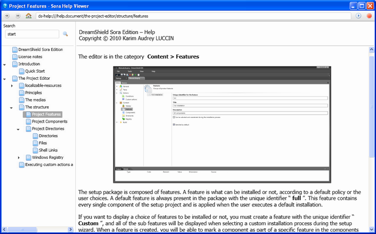Click the Sora Help Viewer title bar icon
This screenshot has width=376, height=234.
click(5, 6)
